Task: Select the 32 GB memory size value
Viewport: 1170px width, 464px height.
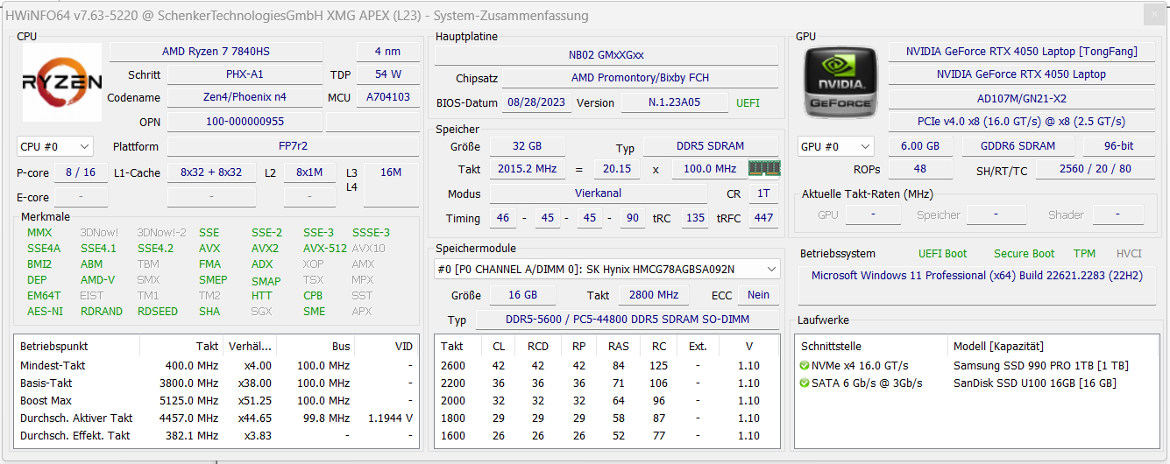Action: pos(527,146)
